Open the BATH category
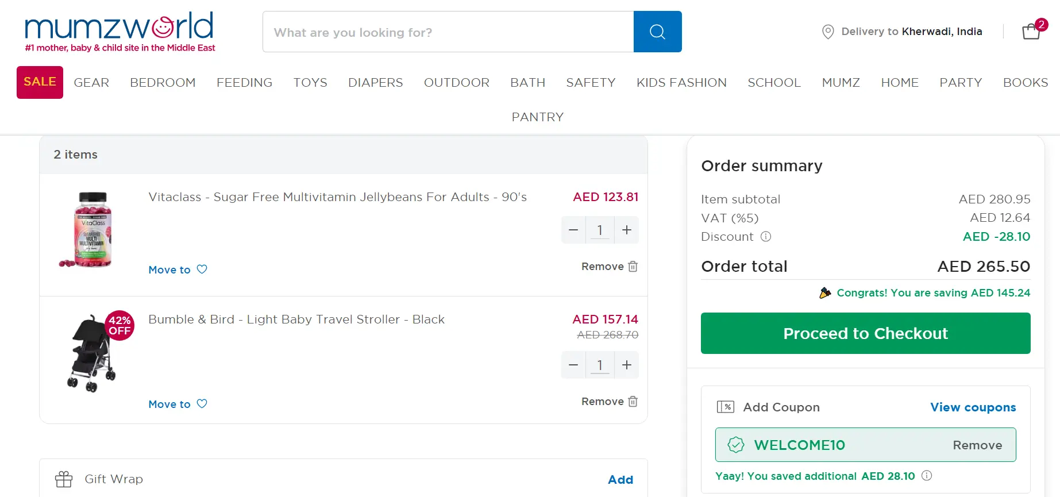 (x=528, y=83)
